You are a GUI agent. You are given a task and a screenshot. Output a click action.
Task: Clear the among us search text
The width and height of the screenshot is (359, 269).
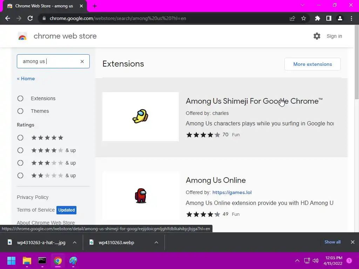[x=82, y=61]
